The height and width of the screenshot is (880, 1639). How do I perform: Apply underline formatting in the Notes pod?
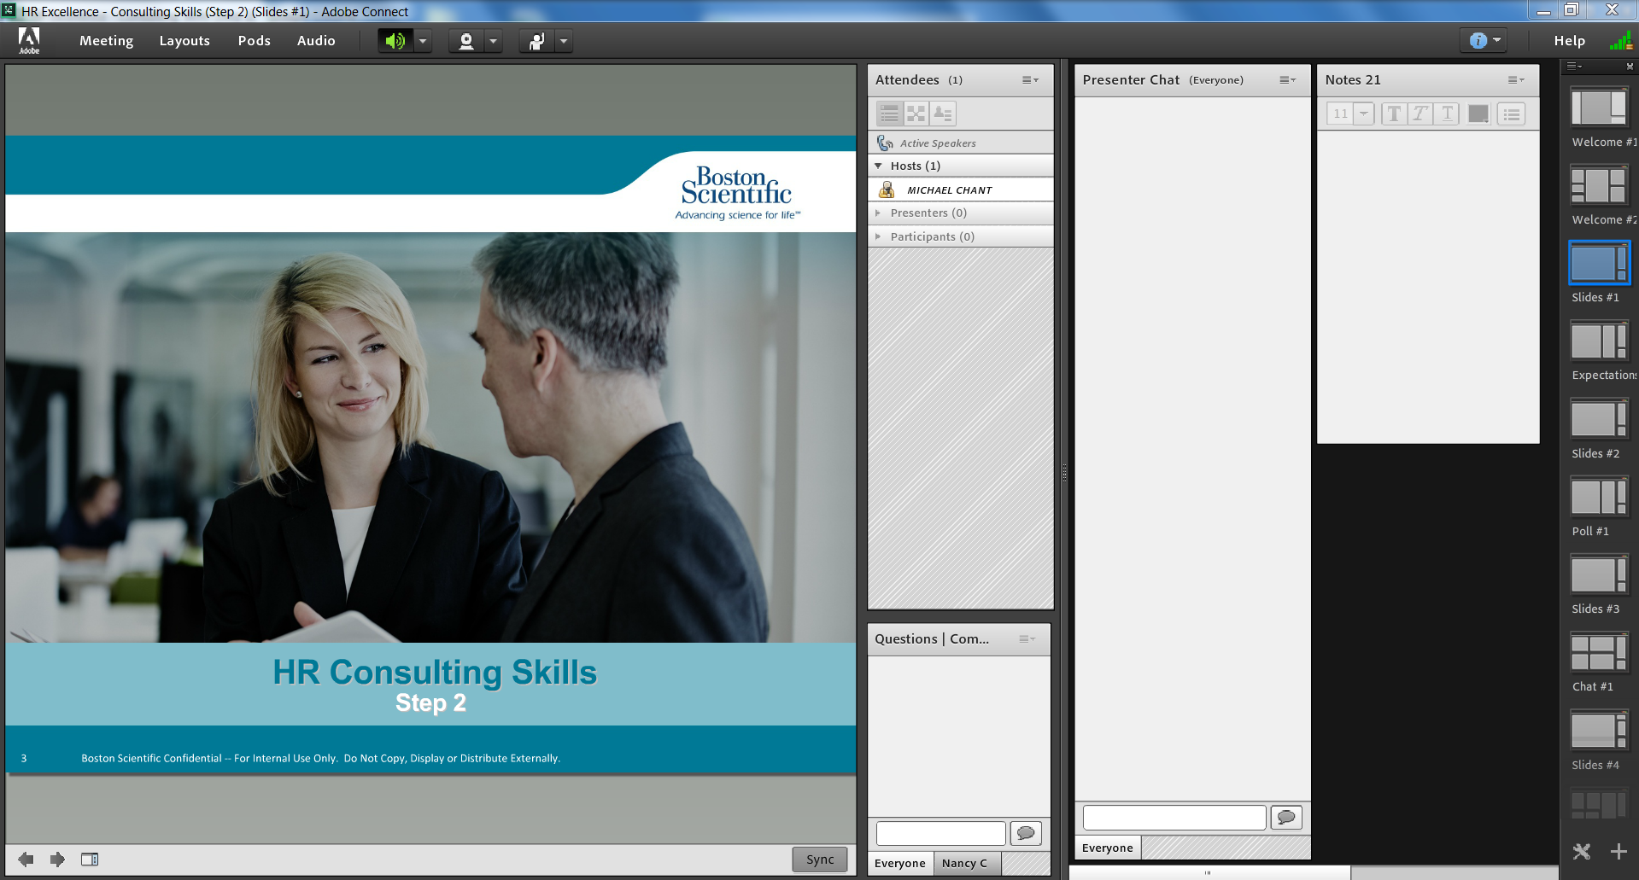pyautogui.click(x=1445, y=113)
